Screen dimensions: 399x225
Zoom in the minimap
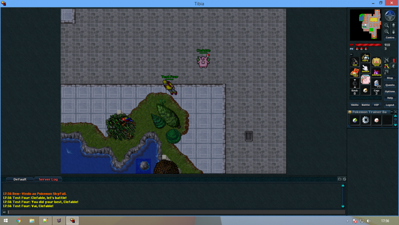(387, 32)
